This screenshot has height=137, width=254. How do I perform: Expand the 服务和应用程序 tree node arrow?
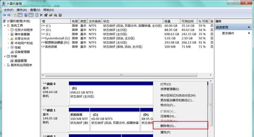point(4,65)
